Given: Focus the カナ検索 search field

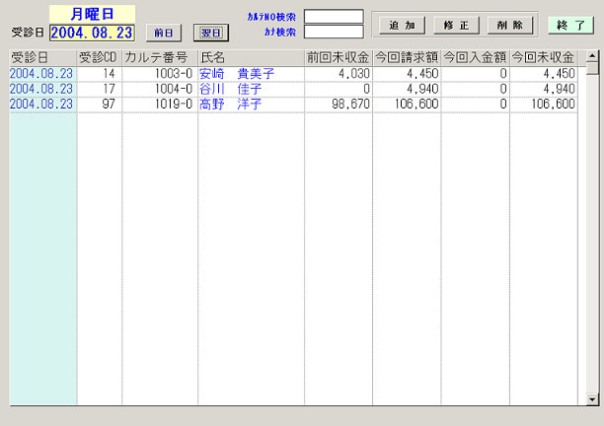Looking at the screenshot, I should pyautogui.click(x=334, y=32).
